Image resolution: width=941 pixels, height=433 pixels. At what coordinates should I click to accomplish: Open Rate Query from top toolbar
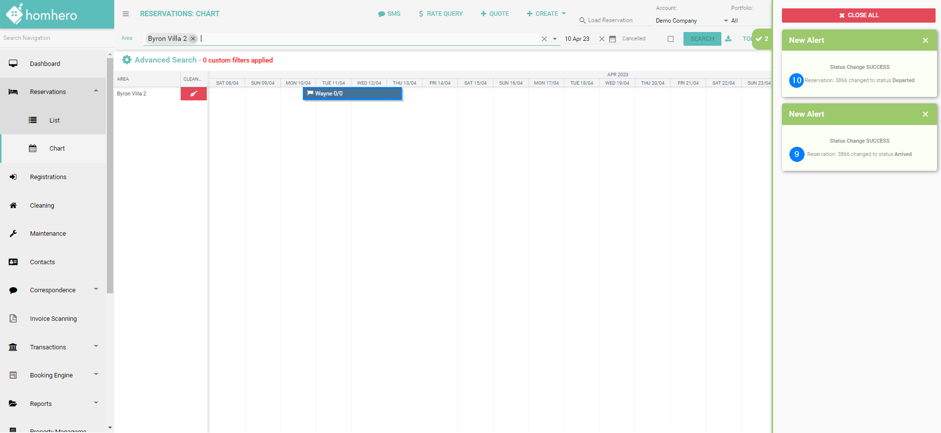(440, 14)
